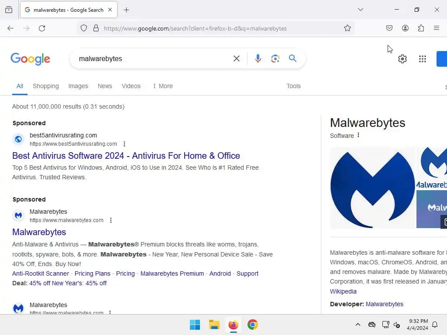Switch to Shopping results tab
Viewport: 447px width, 335px height.
pyautogui.click(x=45, y=86)
